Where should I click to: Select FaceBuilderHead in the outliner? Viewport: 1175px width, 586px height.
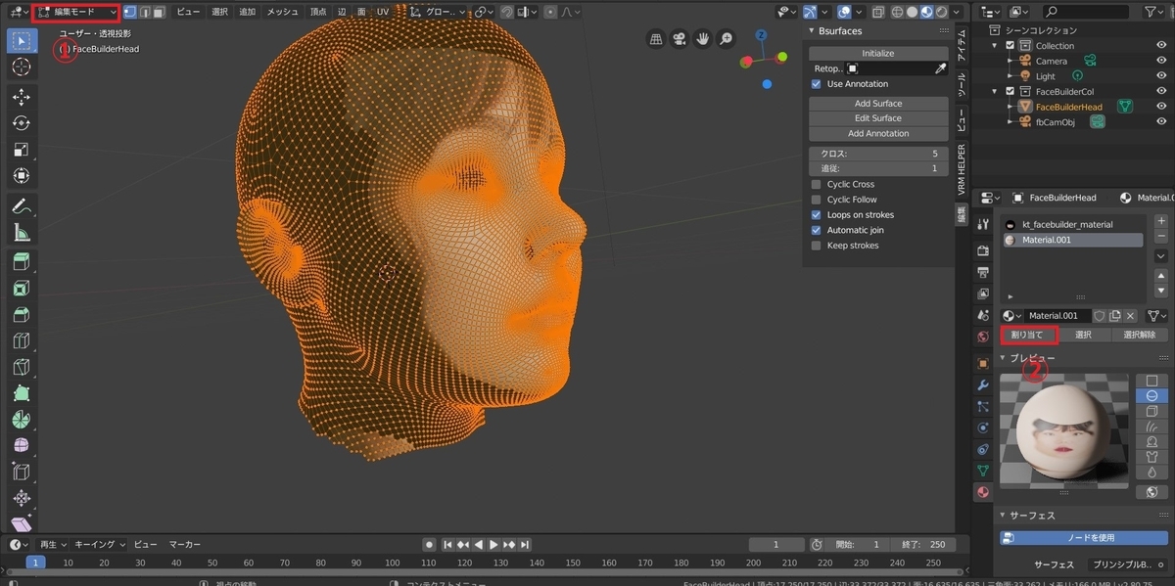tap(1068, 107)
